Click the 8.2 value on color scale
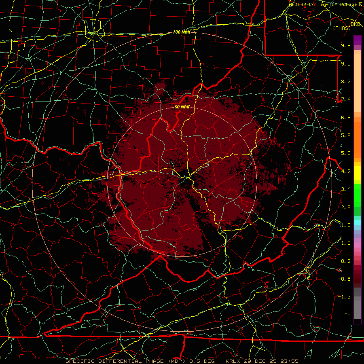Viewport: 364px width, 364px height. 346,81
